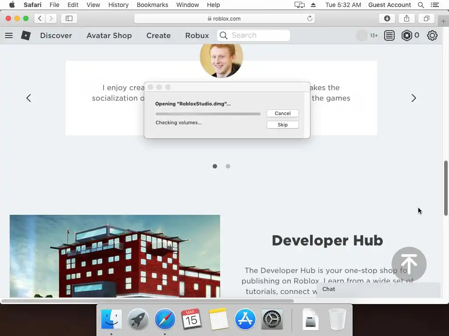Open the View menu
This screenshot has height=336, width=449.
[x=93, y=5]
